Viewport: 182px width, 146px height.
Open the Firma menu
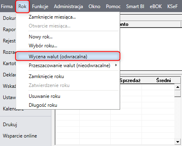tap(7, 6)
